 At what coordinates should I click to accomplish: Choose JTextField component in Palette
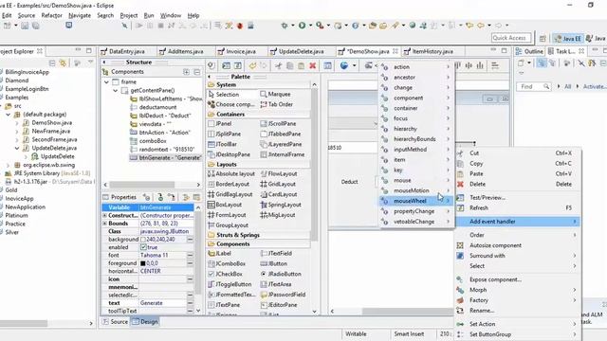[276, 254]
